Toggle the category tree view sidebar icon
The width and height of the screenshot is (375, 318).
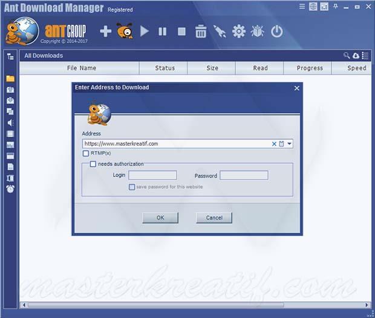[10, 57]
